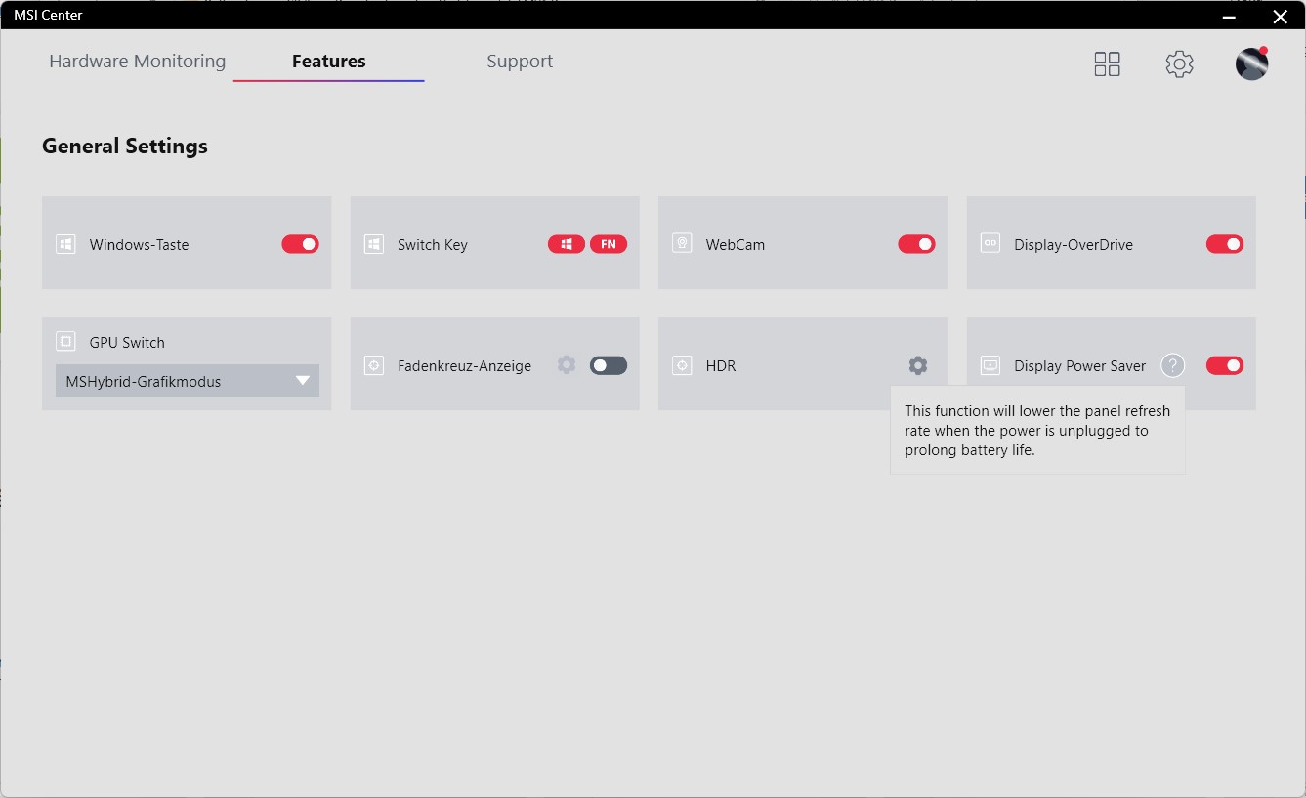The height and width of the screenshot is (798, 1306).
Task: Select FN option in Switch Key
Action: tap(609, 244)
